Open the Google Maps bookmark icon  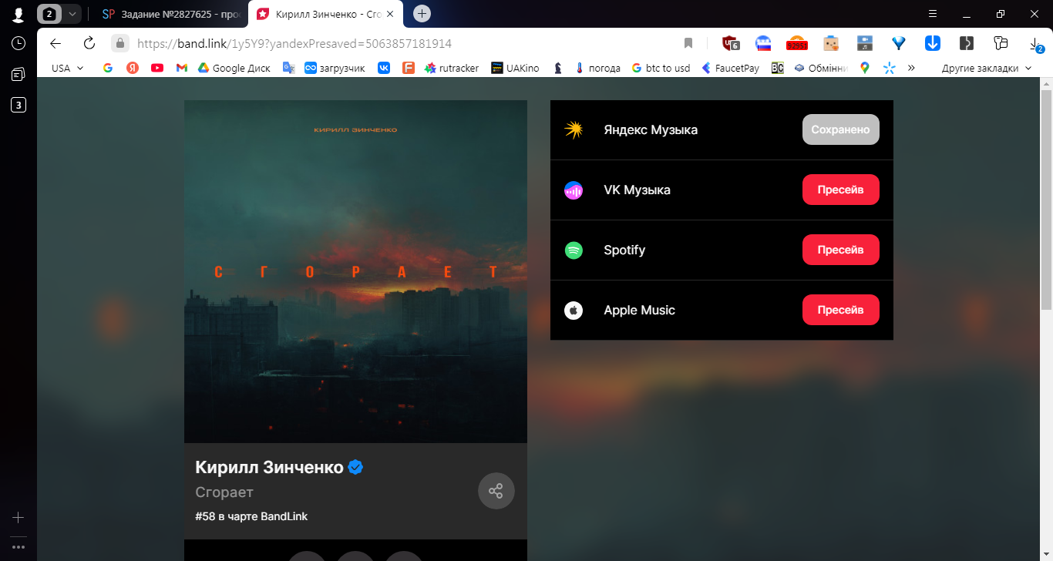[865, 68]
